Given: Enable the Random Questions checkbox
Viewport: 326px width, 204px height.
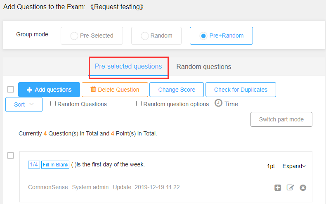Looking at the screenshot, I should pos(53,104).
